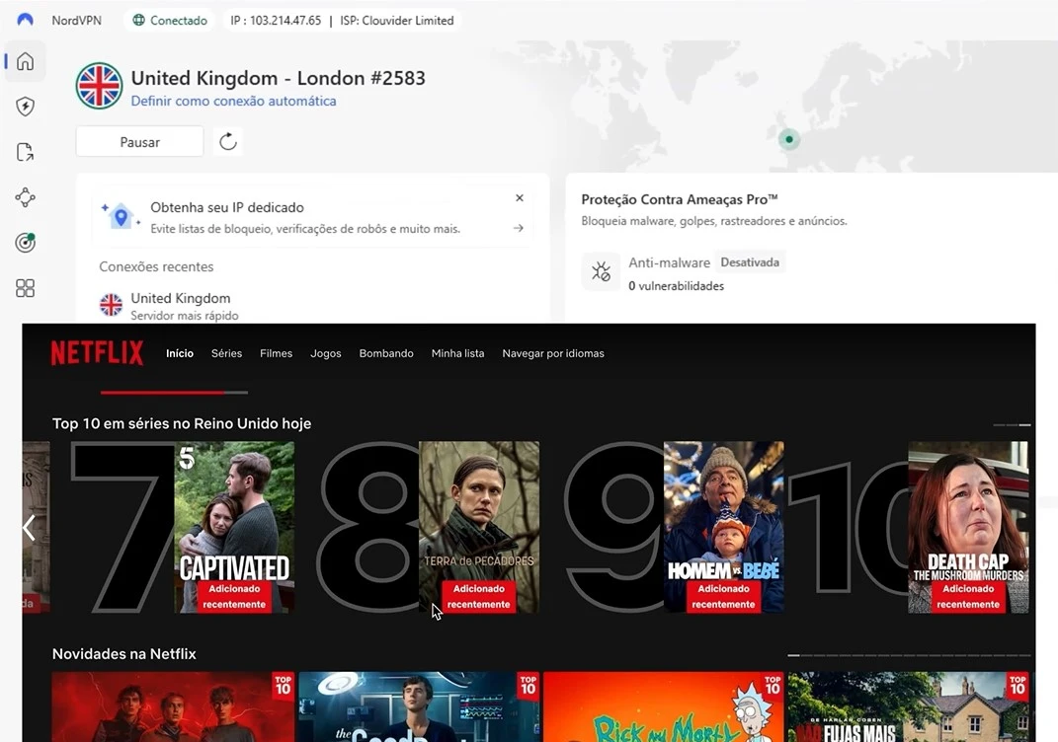Viewport: 1058px width, 742px height.
Task: Open the Captivated series thumbnail
Action: [234, 527]
